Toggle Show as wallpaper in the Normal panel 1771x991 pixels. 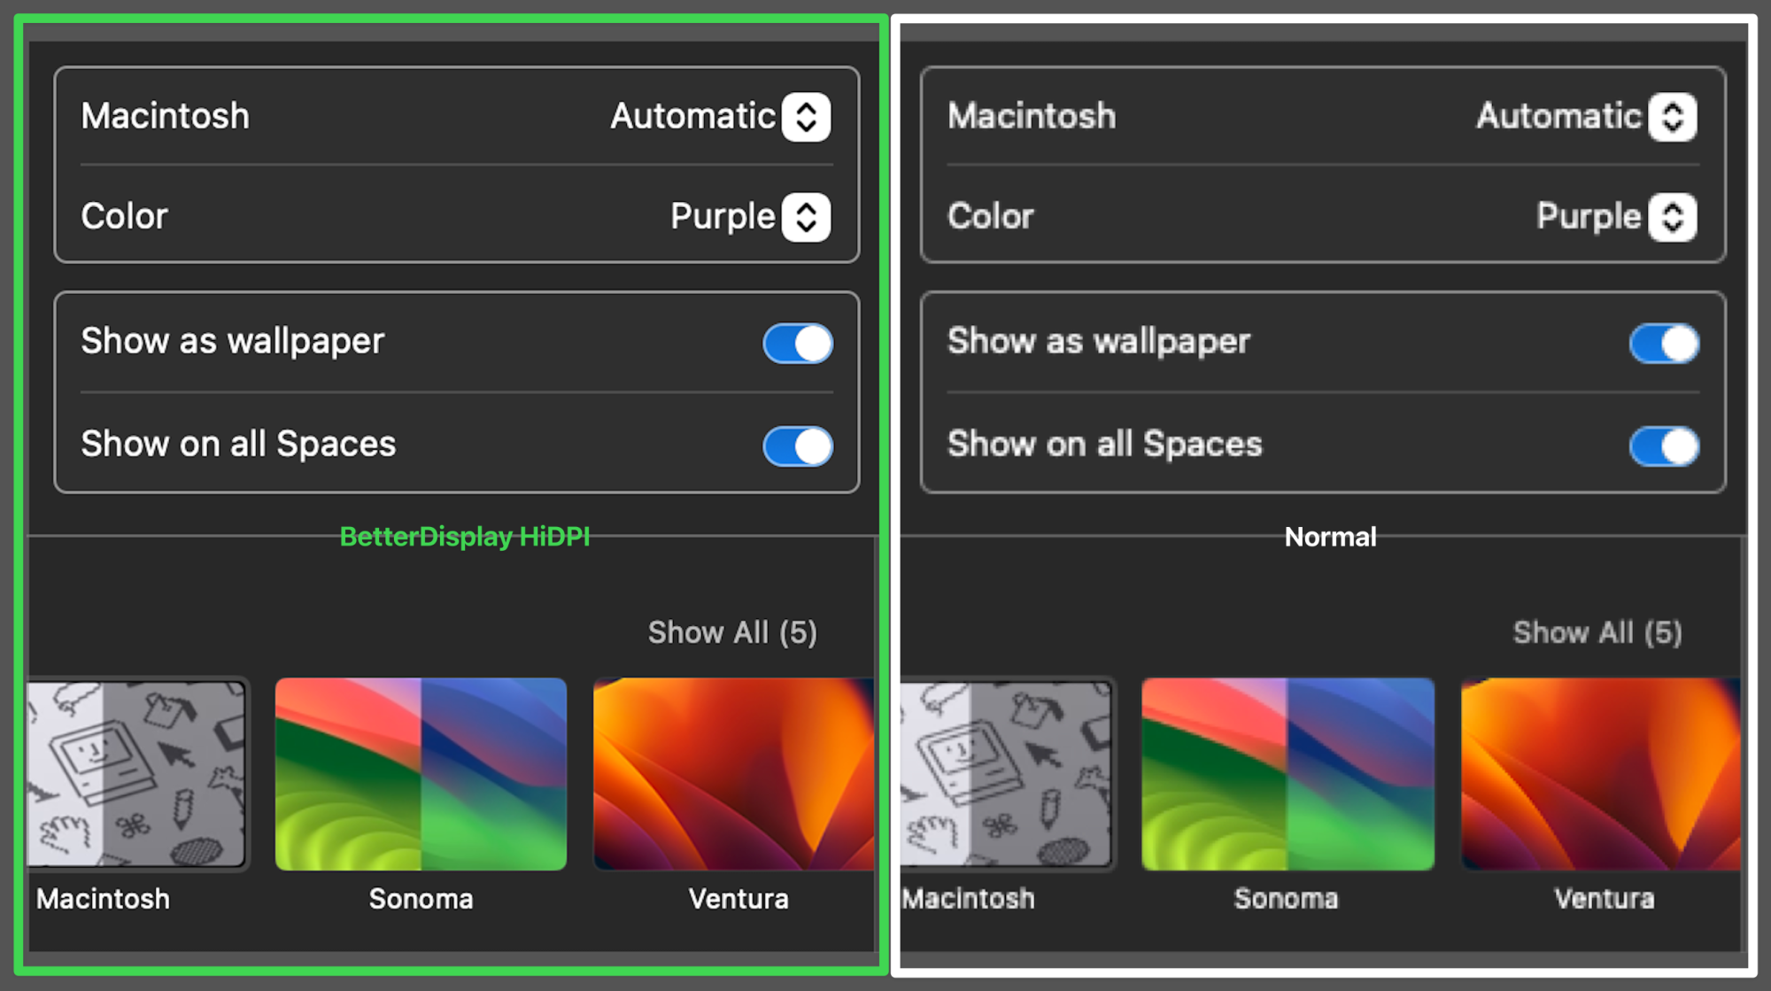tap(1664, 344)
